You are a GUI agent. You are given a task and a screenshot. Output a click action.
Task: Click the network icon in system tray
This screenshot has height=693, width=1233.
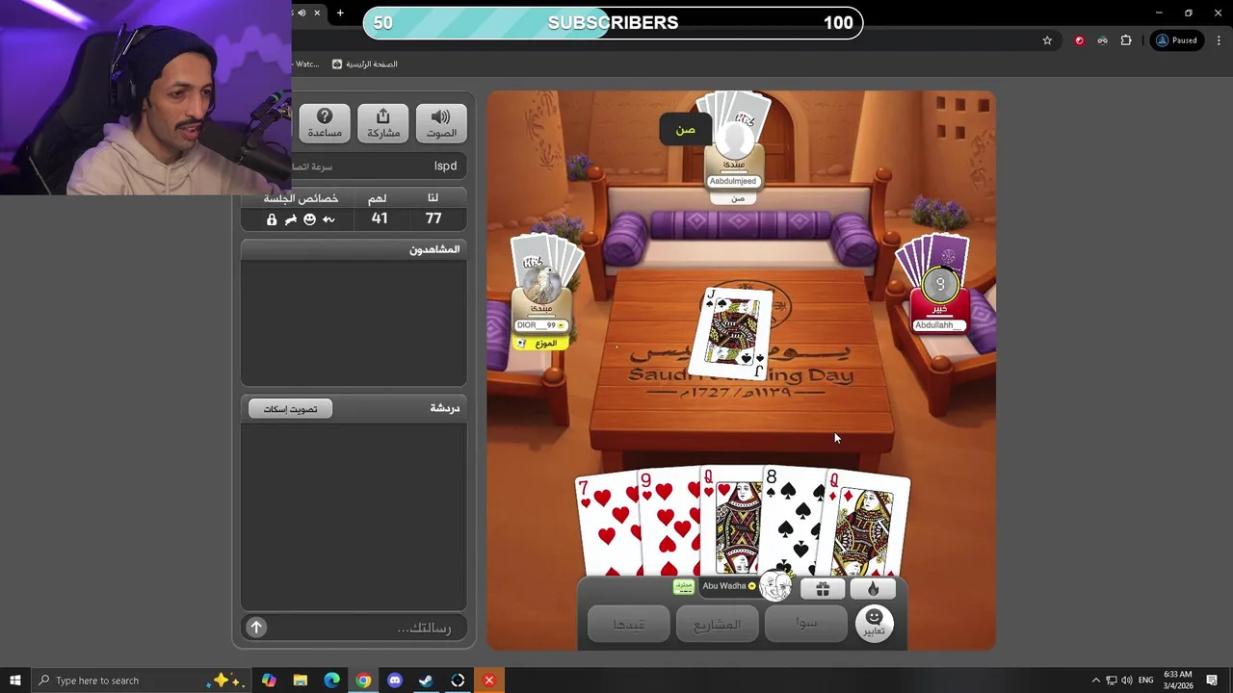[x=1111, y=680]
